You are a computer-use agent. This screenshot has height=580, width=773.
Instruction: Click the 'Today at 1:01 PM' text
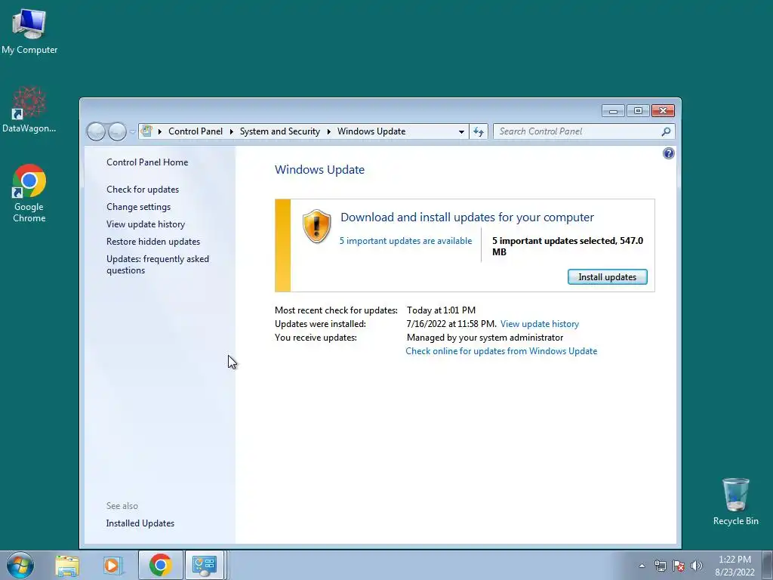(441, 310)
